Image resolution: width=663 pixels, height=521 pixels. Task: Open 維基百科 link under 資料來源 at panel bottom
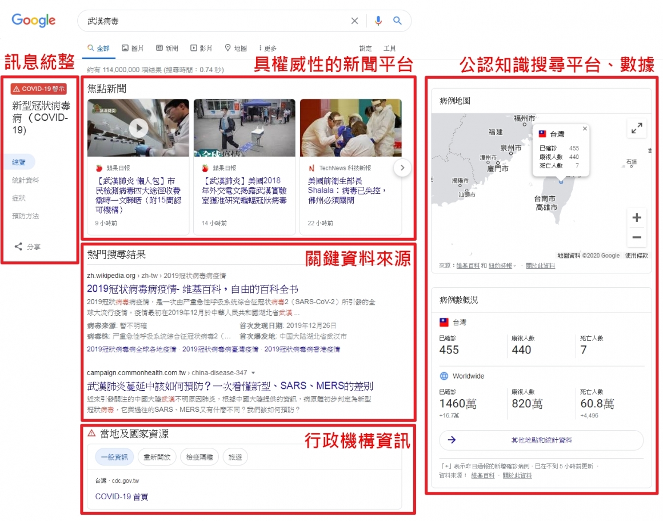[x=483, y=476]
